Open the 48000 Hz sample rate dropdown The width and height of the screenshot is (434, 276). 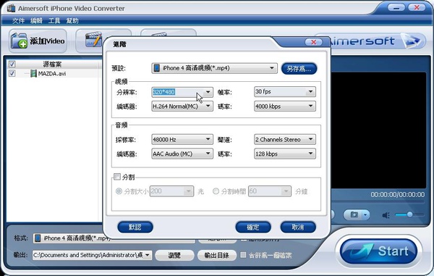click(182, 139)
